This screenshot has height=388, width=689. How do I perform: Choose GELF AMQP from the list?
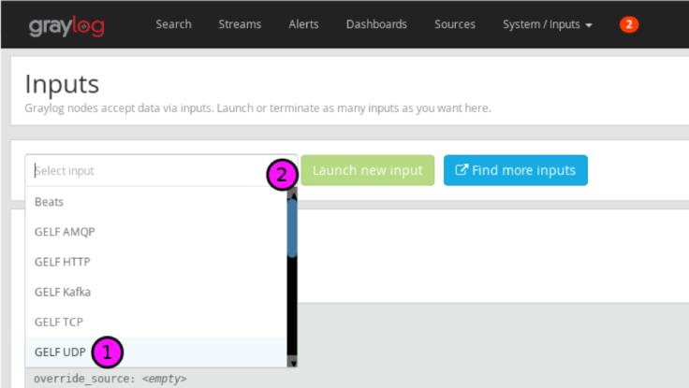[x=156, y=232]
